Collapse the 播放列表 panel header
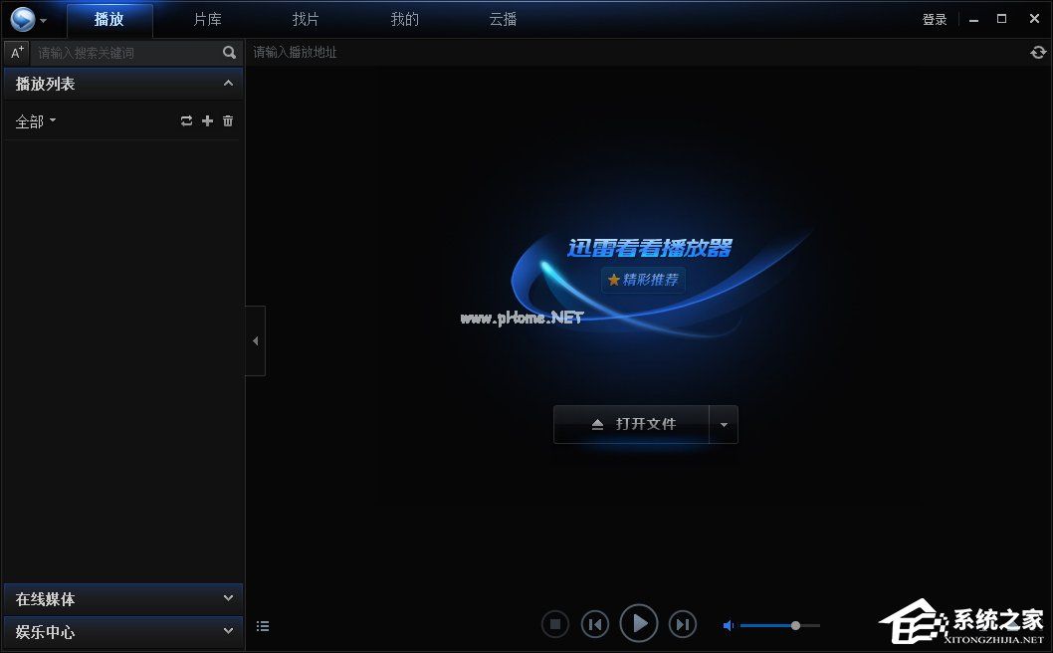 point(228,84)
